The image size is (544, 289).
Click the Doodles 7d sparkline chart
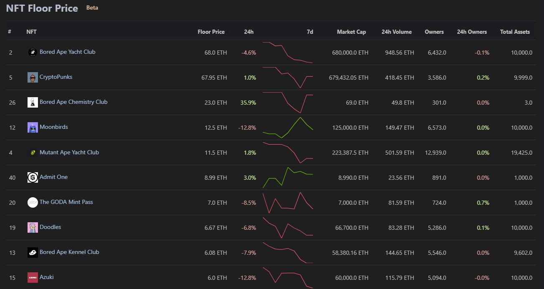(288, 228)
